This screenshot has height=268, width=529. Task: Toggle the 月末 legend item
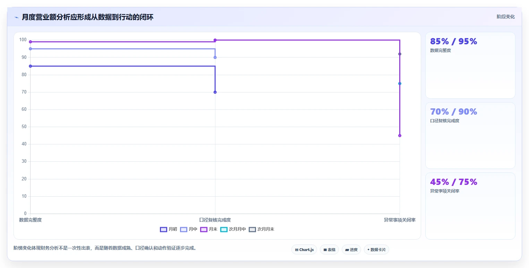[209, 229]
